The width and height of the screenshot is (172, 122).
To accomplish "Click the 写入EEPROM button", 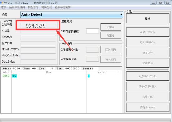I will 147,43.
